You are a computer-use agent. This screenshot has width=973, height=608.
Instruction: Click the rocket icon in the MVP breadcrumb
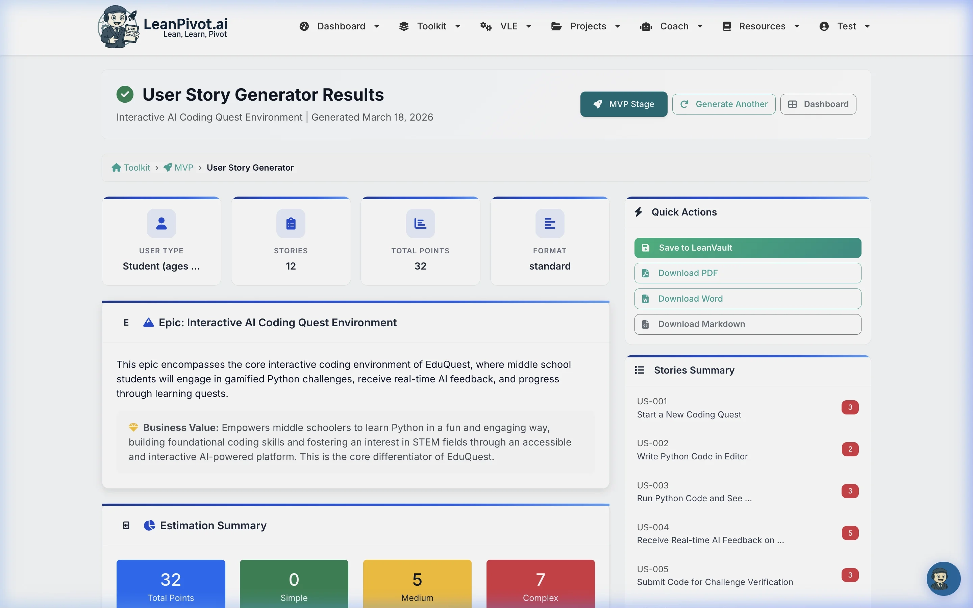(168, 167)
